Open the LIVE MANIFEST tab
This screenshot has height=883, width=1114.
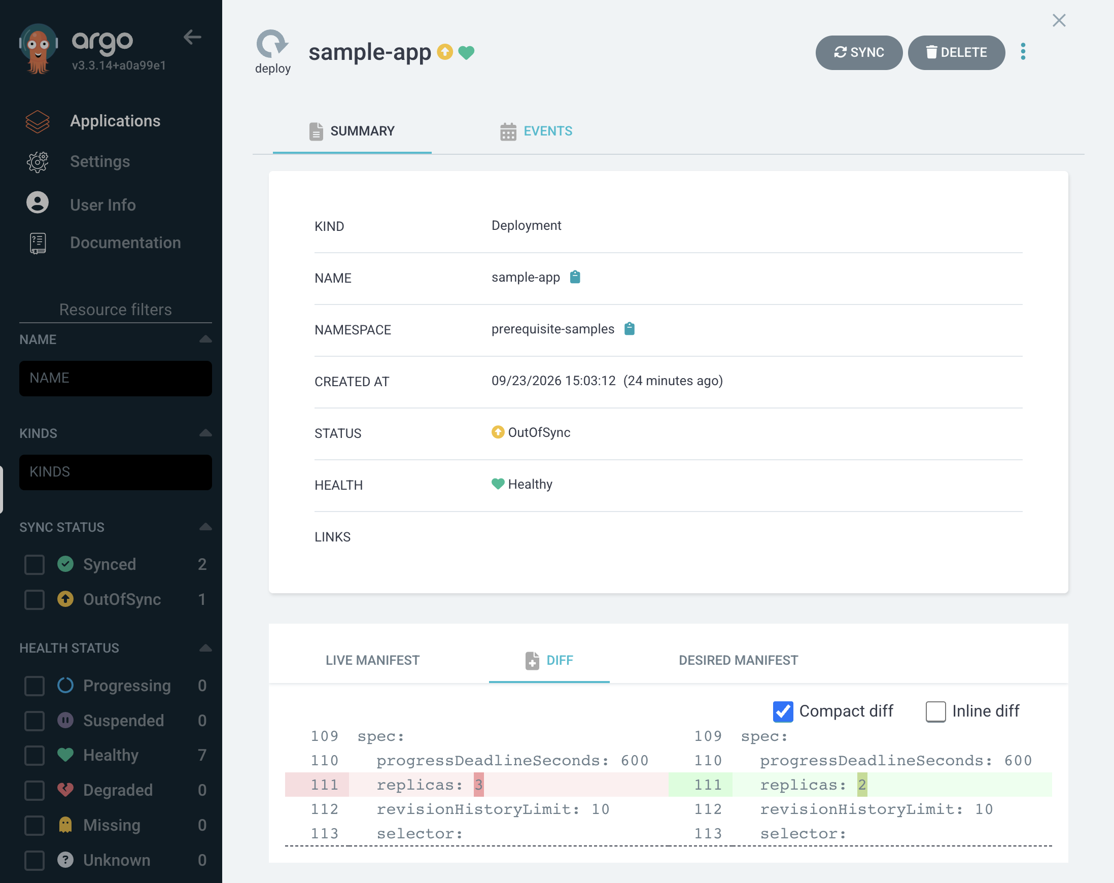click(372, 660)
